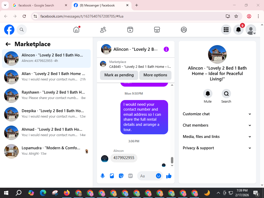The image size is (264, 198).
Task: Go back in browser history
Action: [x=6, y=16]
